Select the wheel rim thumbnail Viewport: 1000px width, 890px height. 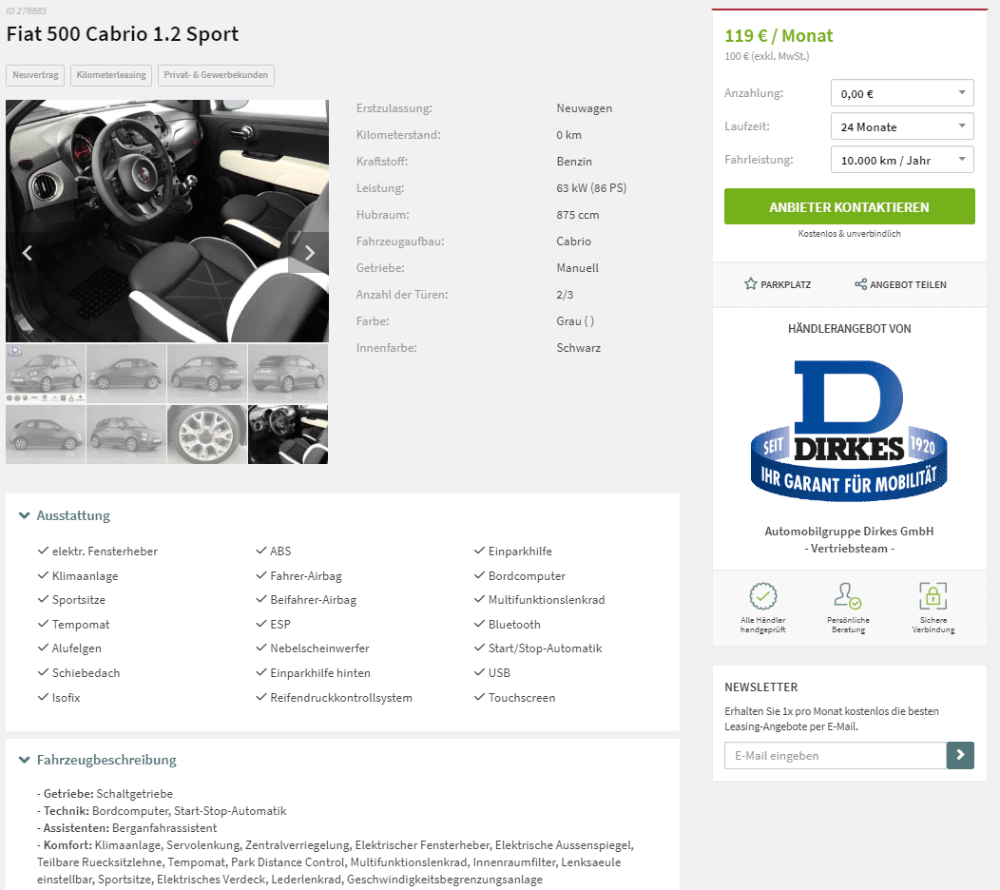[x=206, y=435]
